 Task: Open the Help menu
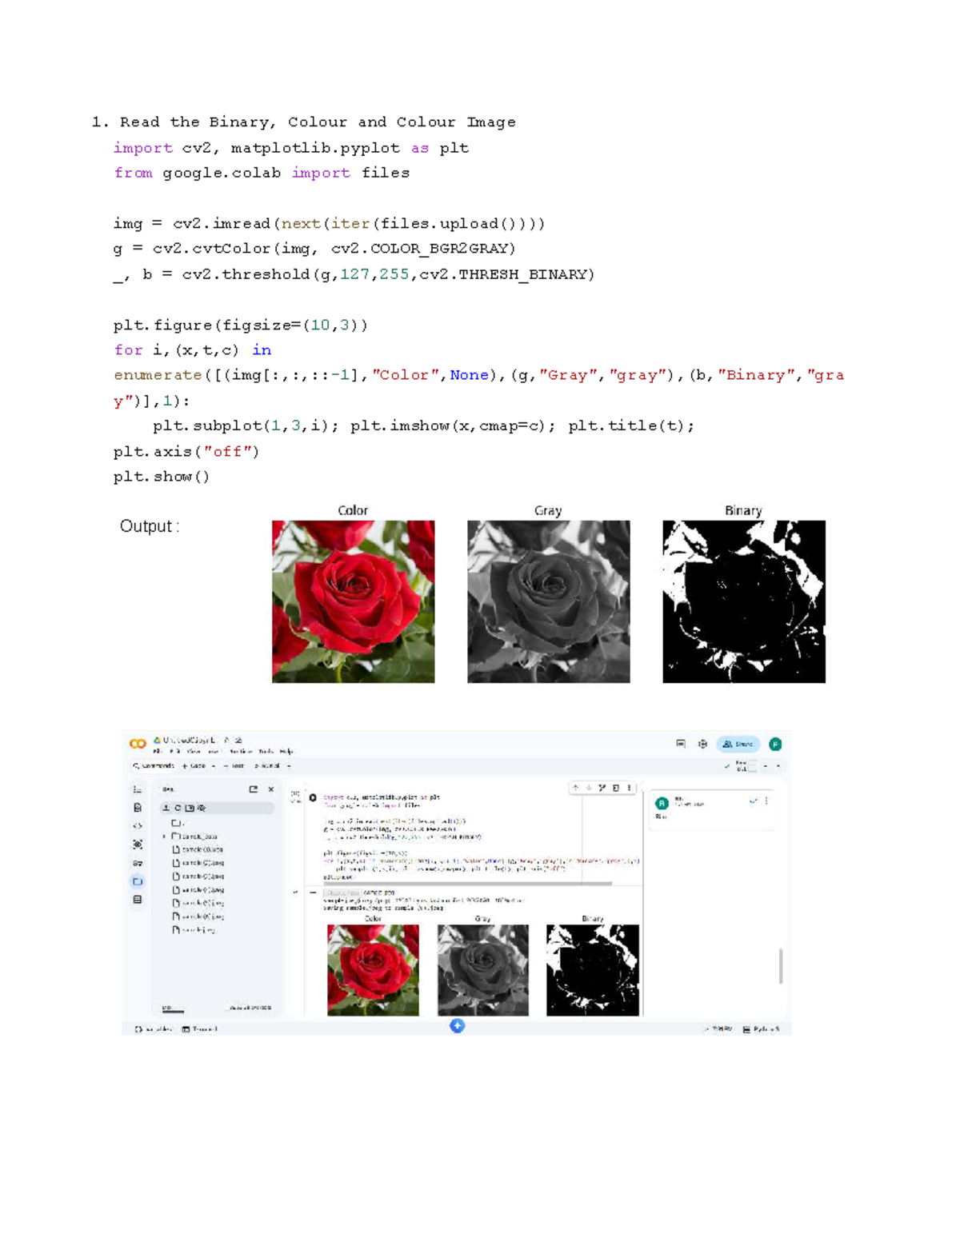point(286,752)
